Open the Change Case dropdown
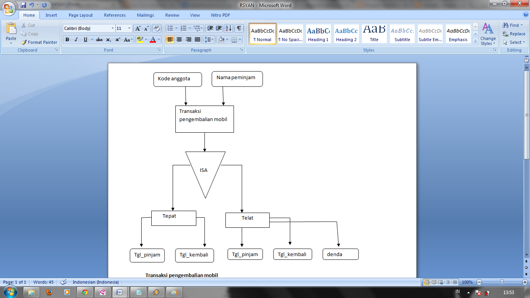Screen dimensions: 530x298 click(x=128, y=40)
